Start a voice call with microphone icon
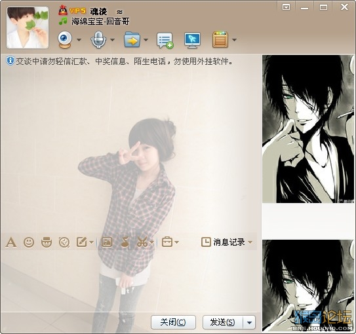Viewport: 356px width, 334px height. click(x=98, y=40)
